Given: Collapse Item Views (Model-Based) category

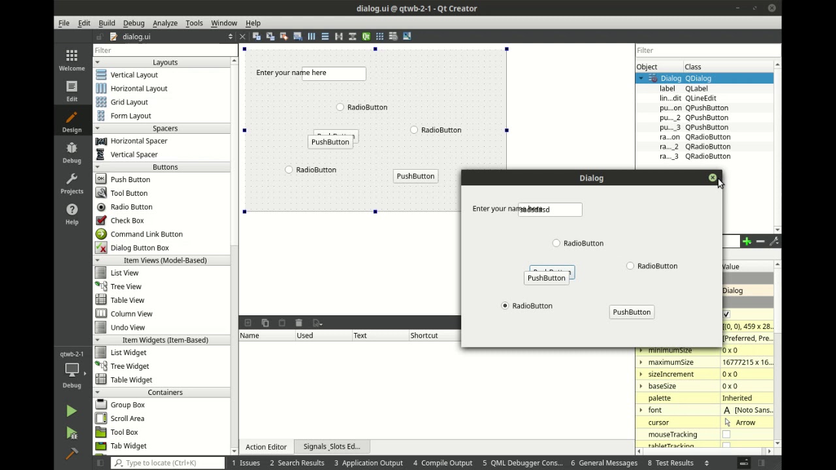Looking at the screenshot, I should tap(97, 260).
